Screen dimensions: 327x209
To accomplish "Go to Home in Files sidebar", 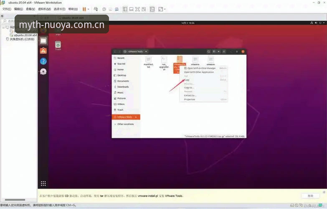I will (126, 69).
